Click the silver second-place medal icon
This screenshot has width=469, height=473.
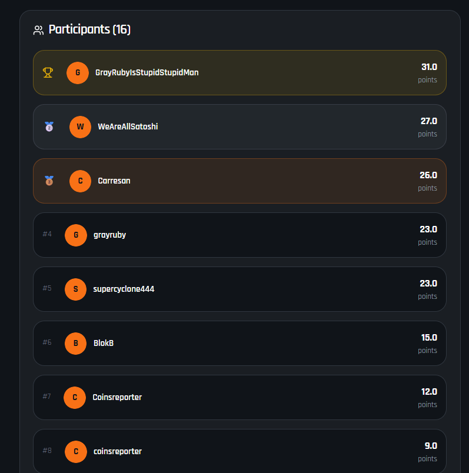(x=49, y=126)
